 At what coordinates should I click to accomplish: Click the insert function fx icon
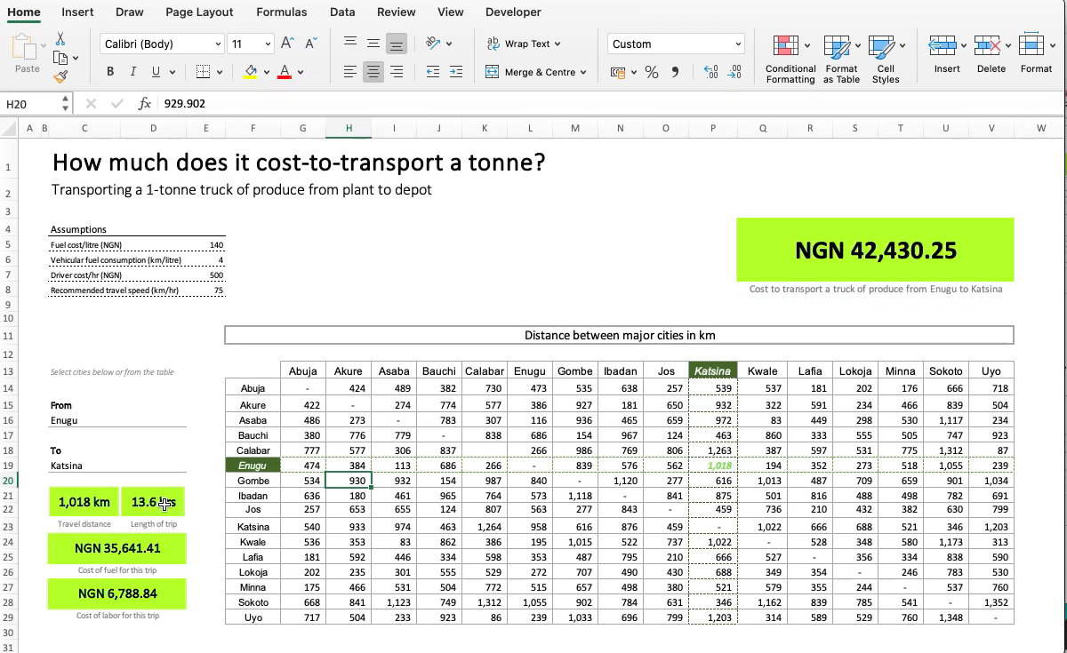click(145, 104)
